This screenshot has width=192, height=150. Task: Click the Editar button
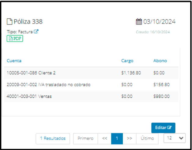click(163, 128)
